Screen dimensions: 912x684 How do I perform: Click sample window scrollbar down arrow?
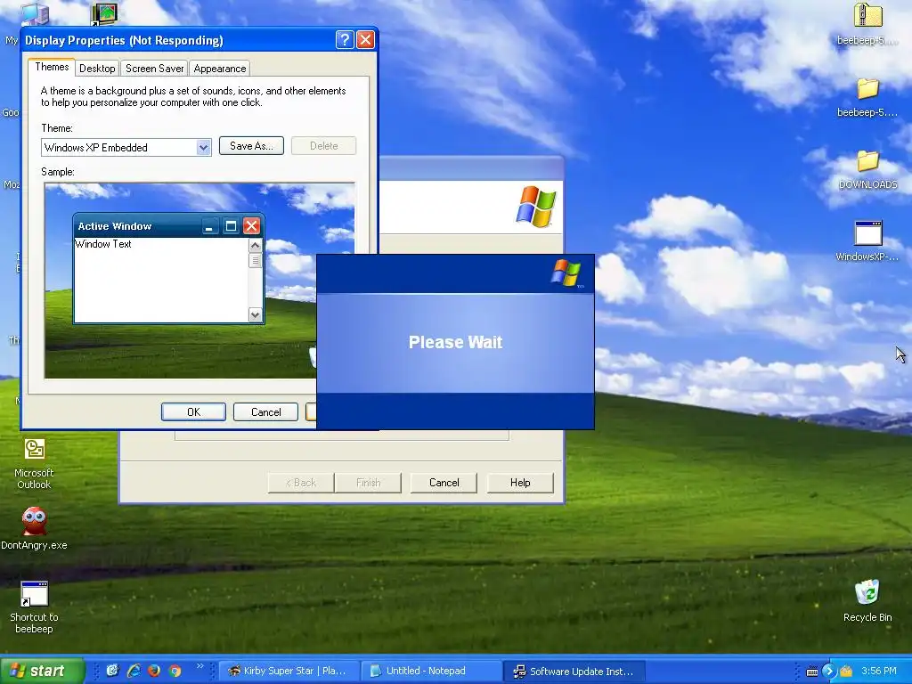coord(255,314)
